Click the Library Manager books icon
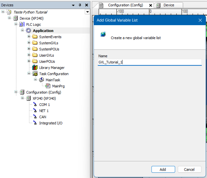The image size is (207, 178). click(x=35, y=68)
